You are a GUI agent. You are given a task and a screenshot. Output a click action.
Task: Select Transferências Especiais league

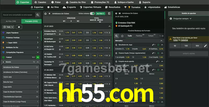click(21, 97)
